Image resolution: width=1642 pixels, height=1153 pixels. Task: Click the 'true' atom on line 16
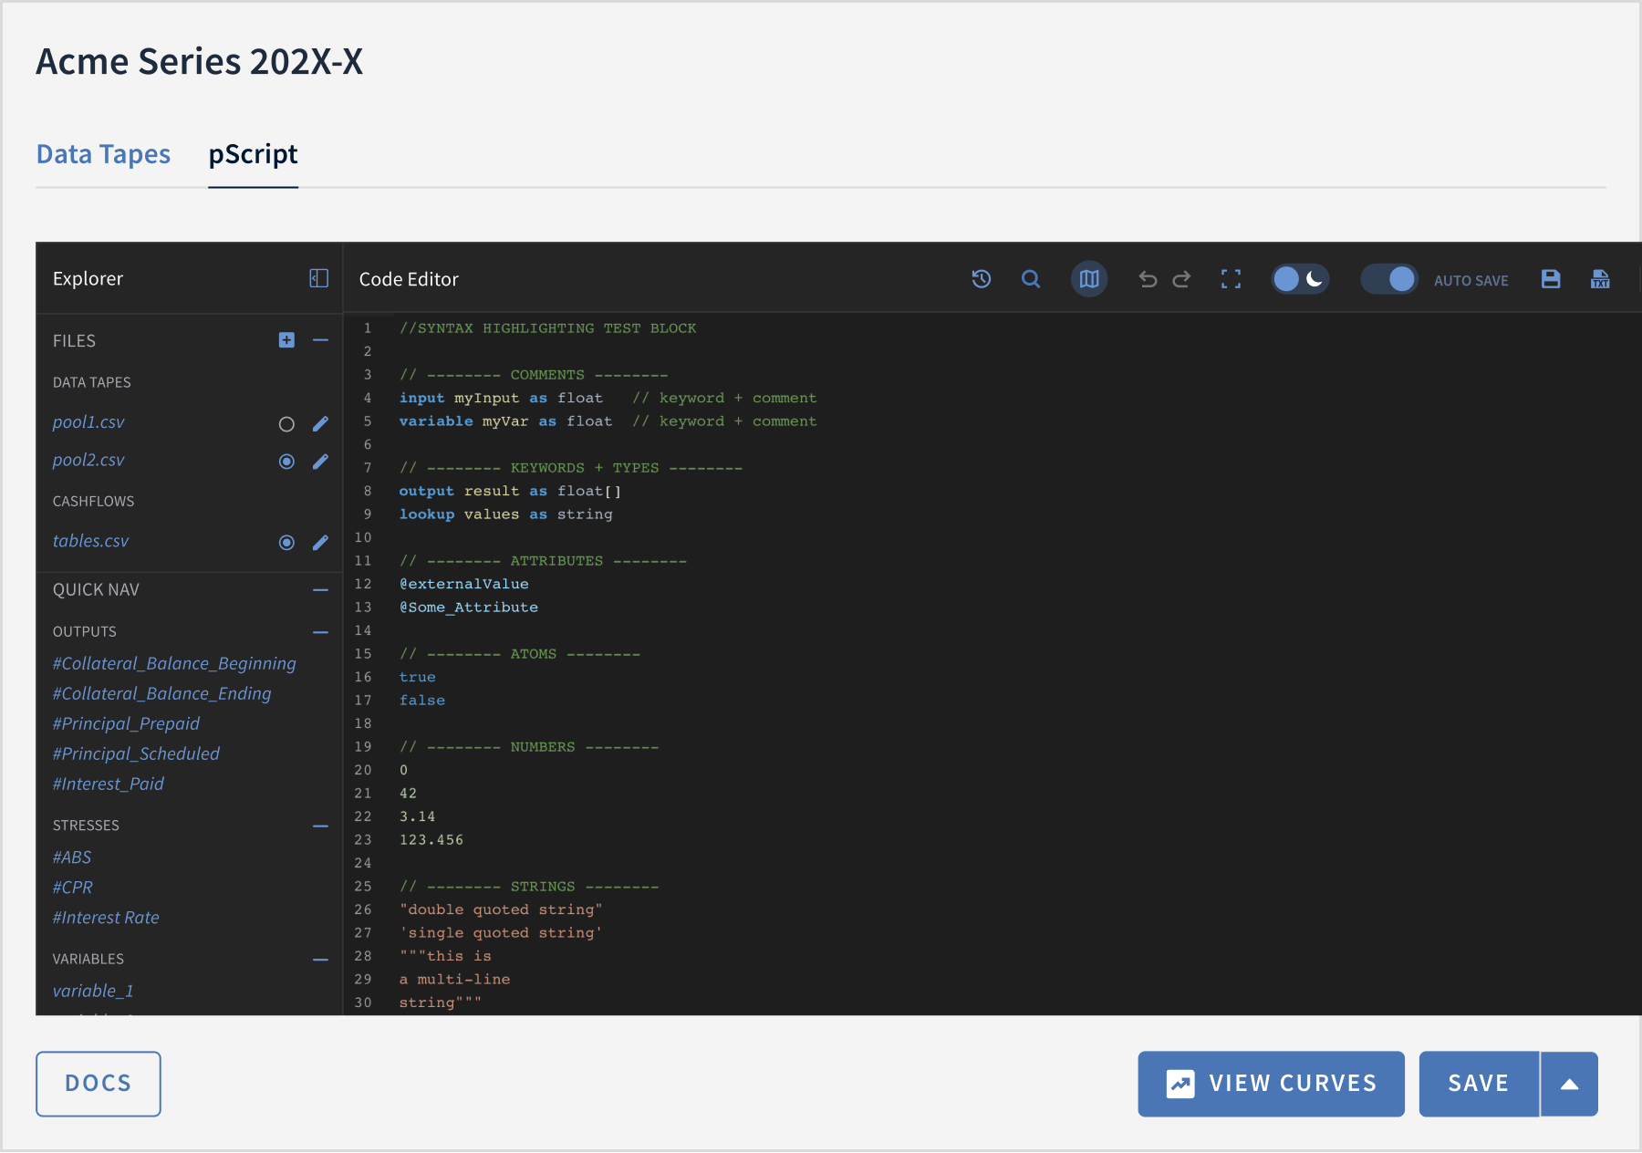click(x=417, y=677)
